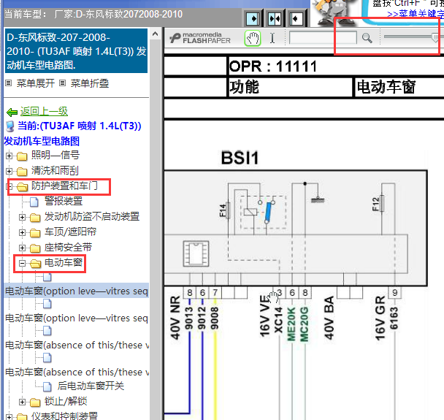
Task: Expand the 仪表和控制装置 node
Action: tap(9, 417)
